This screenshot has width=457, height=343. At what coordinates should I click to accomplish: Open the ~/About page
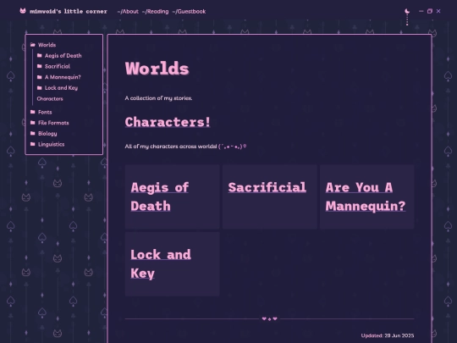click(x=128, y=11)
